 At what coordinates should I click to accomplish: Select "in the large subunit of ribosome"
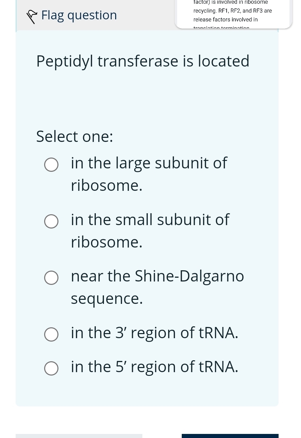pos(51,165)
